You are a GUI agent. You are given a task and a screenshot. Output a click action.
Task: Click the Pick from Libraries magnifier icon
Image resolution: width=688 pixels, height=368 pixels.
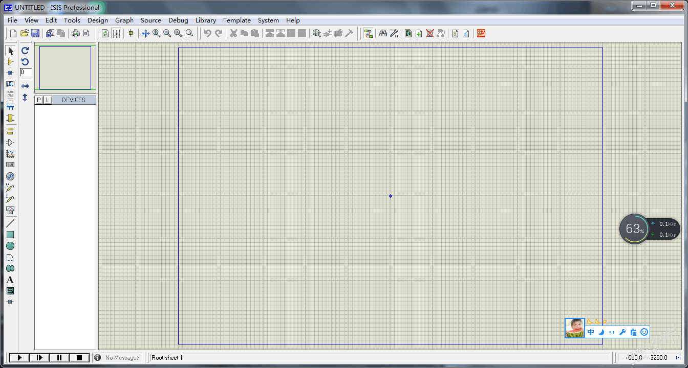pos(317,33)
